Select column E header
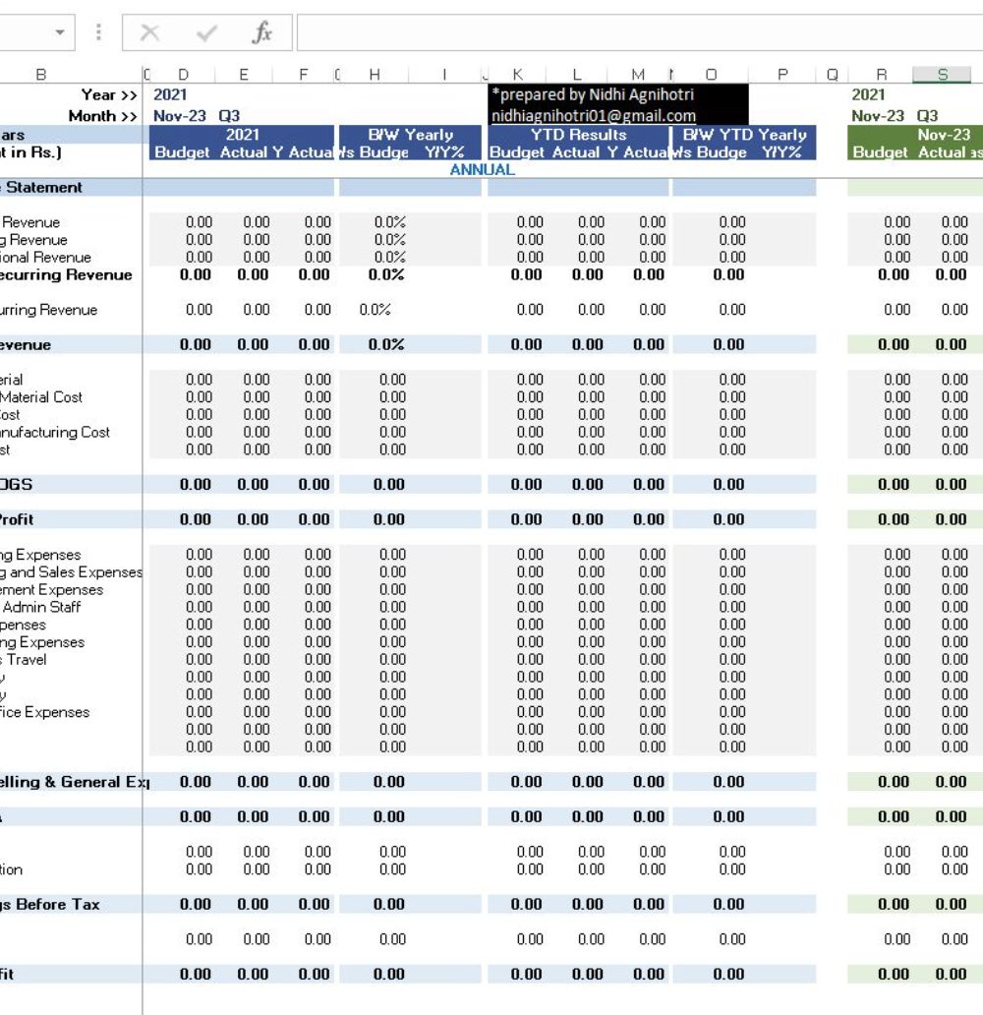983x1015 pixels. point(244,75)
